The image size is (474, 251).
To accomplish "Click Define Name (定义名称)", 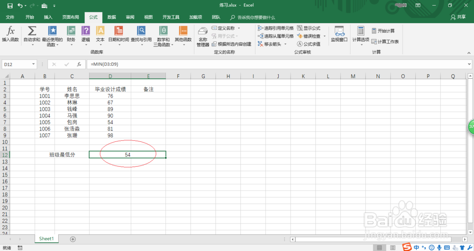I will click(x=223, y=28).
